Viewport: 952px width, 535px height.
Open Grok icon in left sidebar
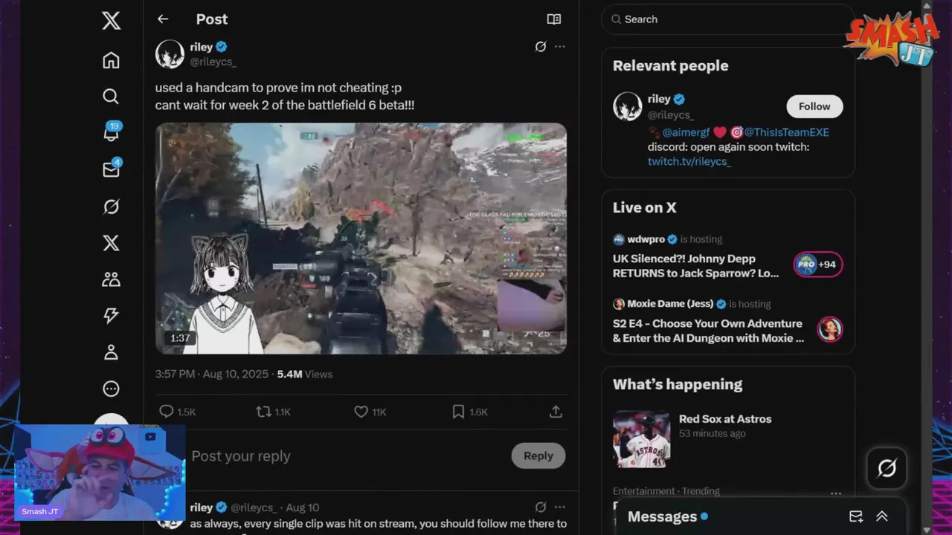[111, 207]
